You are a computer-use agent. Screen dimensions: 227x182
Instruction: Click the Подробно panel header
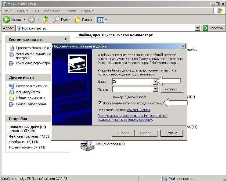(28, 119)
